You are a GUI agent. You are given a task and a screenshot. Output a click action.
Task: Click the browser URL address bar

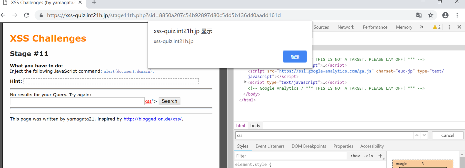(x=164, y=15)
